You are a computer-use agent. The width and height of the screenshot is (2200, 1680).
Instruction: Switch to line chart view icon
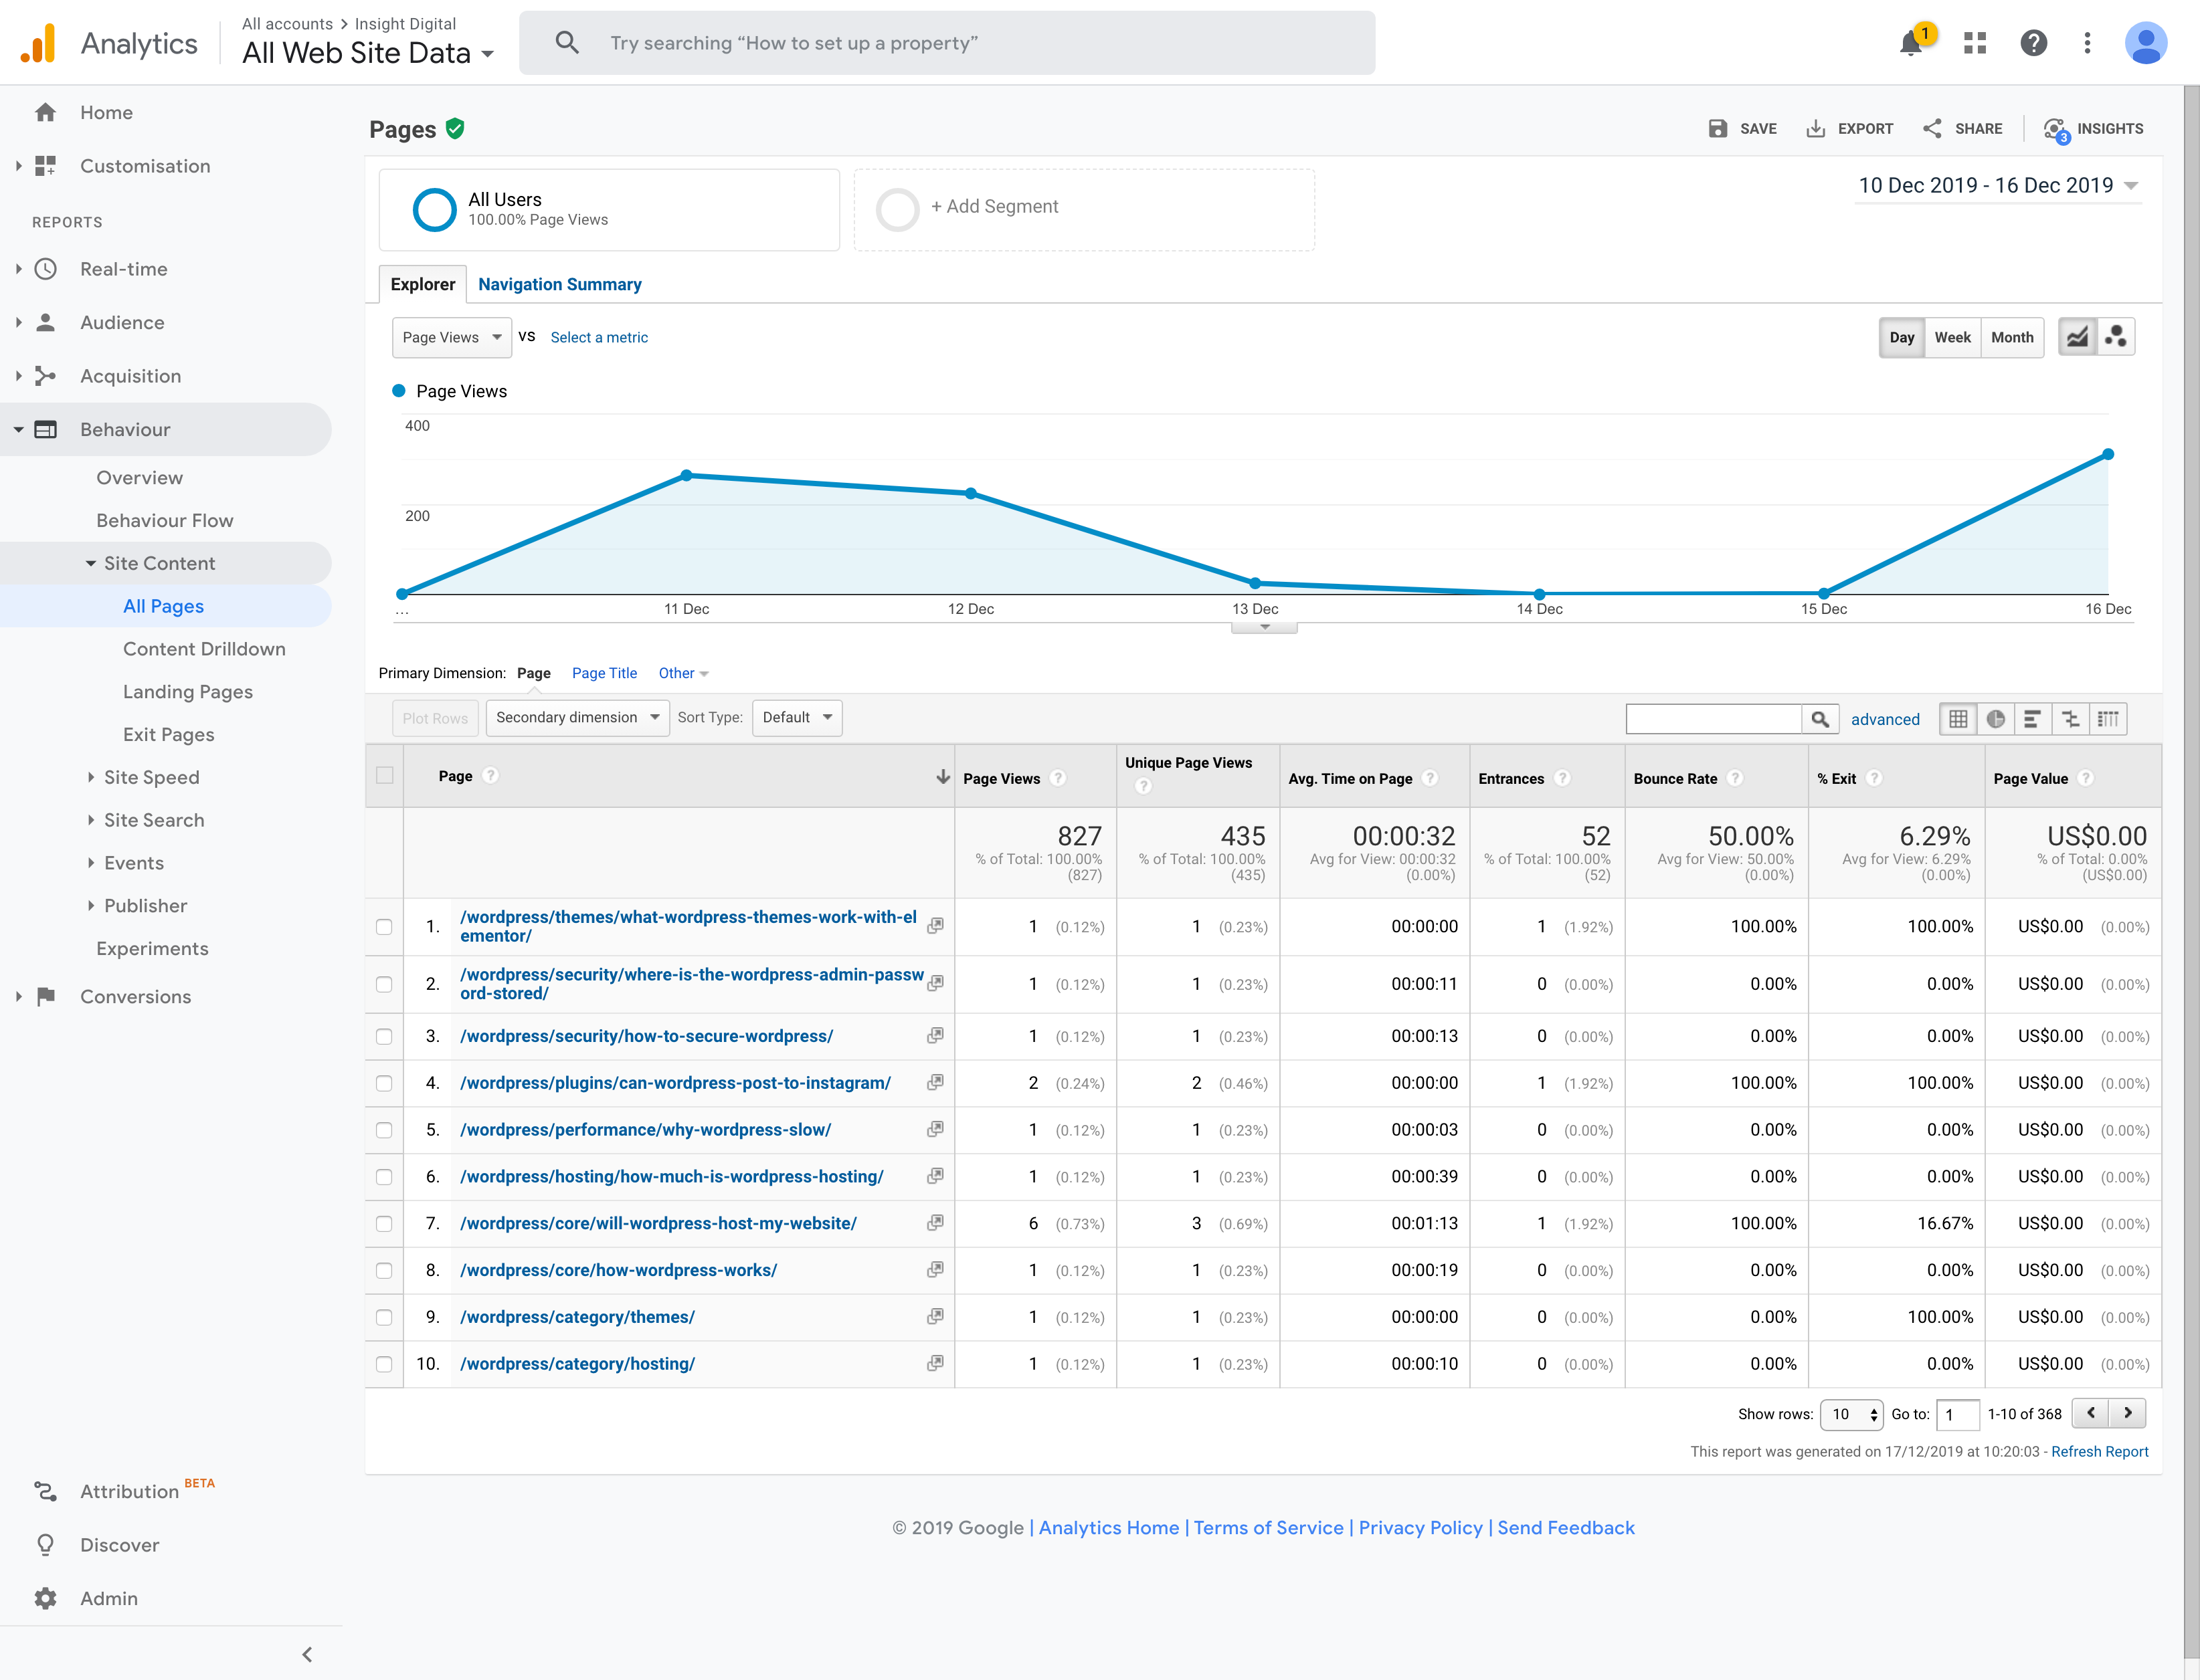[x=2077, y=337]
